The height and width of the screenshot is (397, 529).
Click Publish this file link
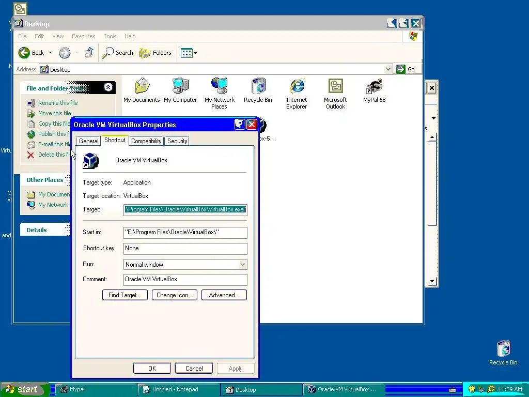pyautogui.click(x=54, y=134)
